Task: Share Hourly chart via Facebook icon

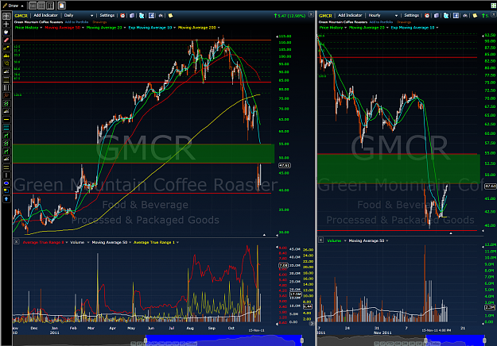Action: (x=456, y=15)
